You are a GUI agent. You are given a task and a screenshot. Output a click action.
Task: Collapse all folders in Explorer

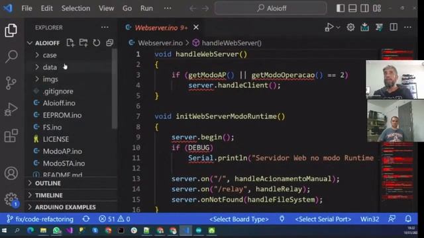click(x=109, y=42)
